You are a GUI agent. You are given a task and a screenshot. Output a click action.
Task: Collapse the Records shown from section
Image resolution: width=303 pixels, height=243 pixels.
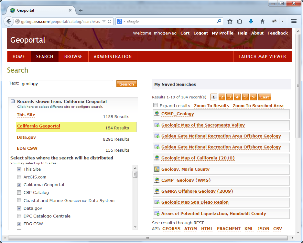coord(13,102)
